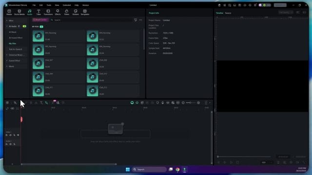
Task: Select the timeline magnifier search tool
Action: 15,103
